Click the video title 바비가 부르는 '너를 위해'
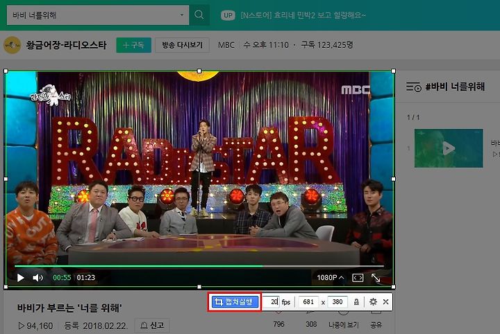Screen dimensions: 500x334 click(x=69, y=308)
